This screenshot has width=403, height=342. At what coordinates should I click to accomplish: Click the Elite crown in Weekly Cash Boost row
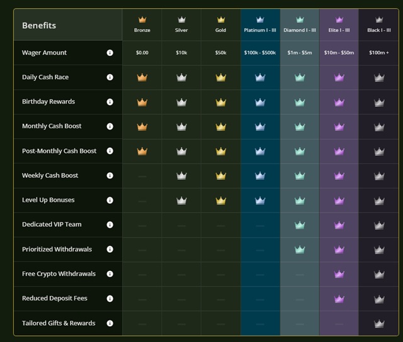pos(339,176)
